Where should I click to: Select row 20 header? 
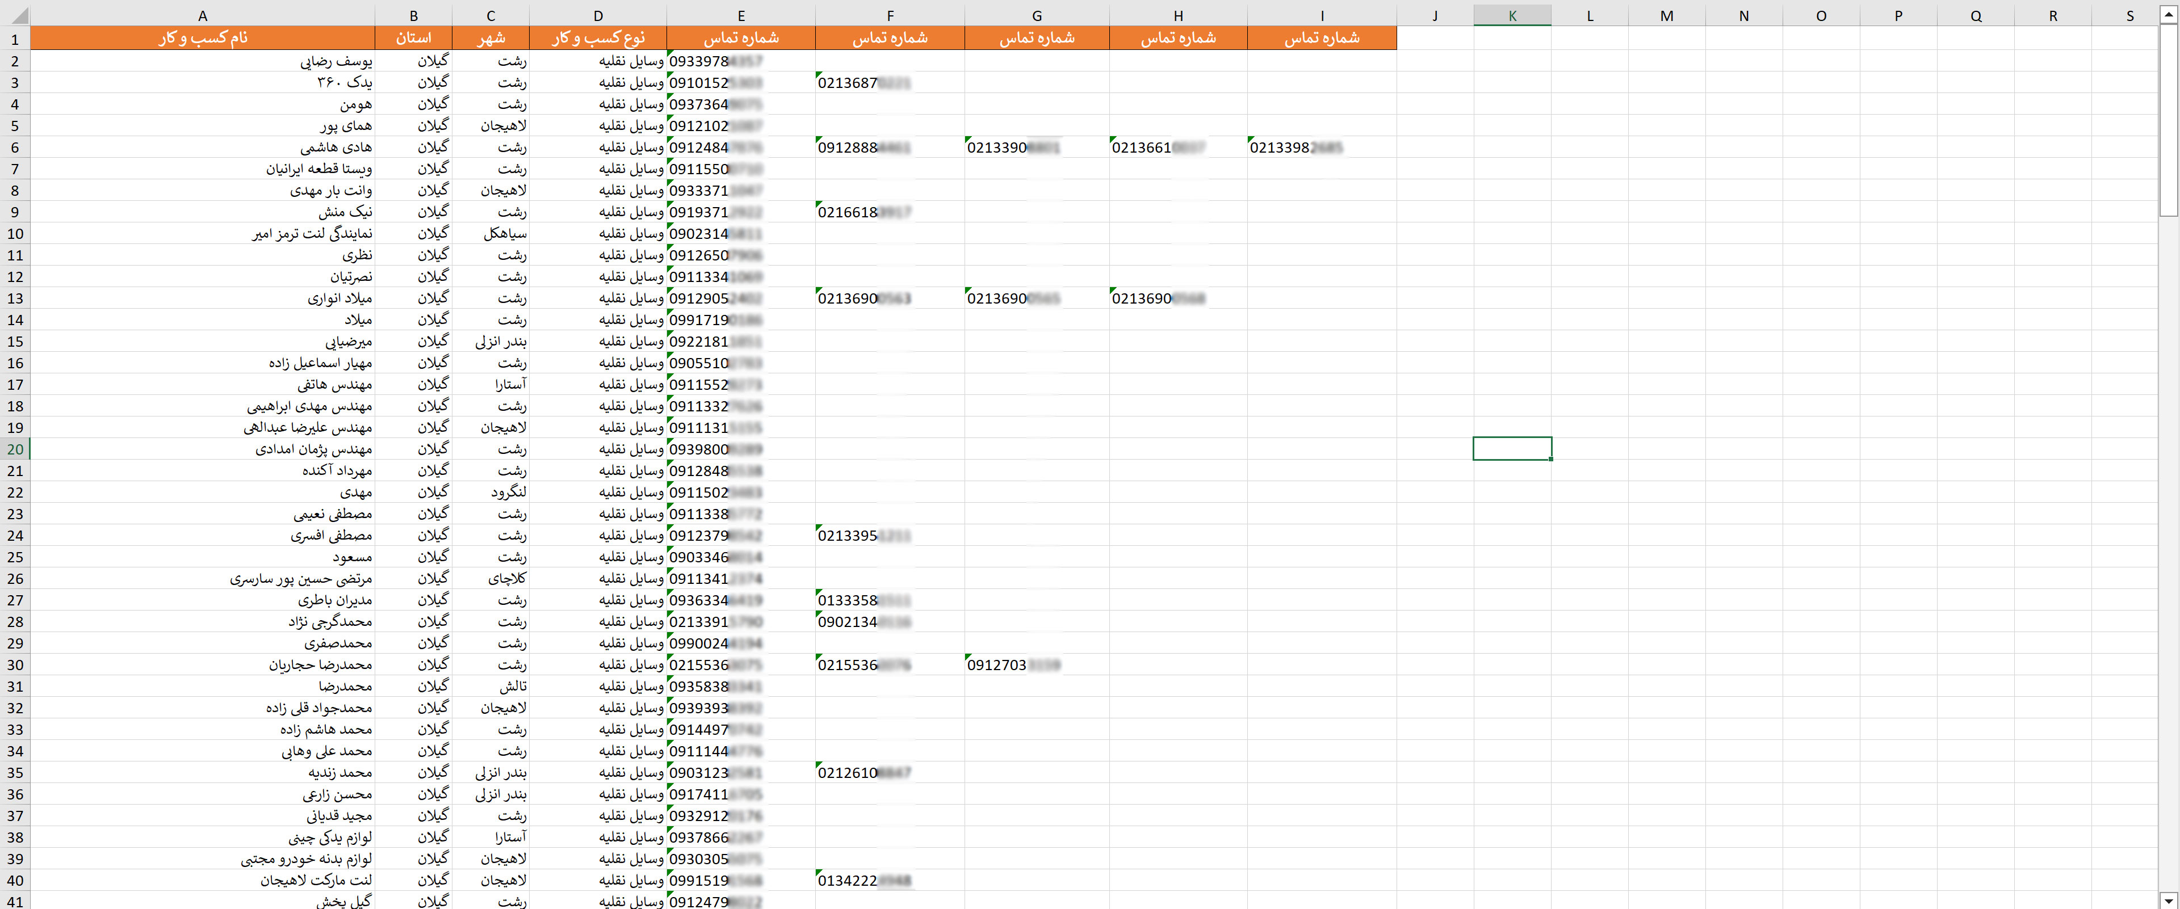[15, 449]
